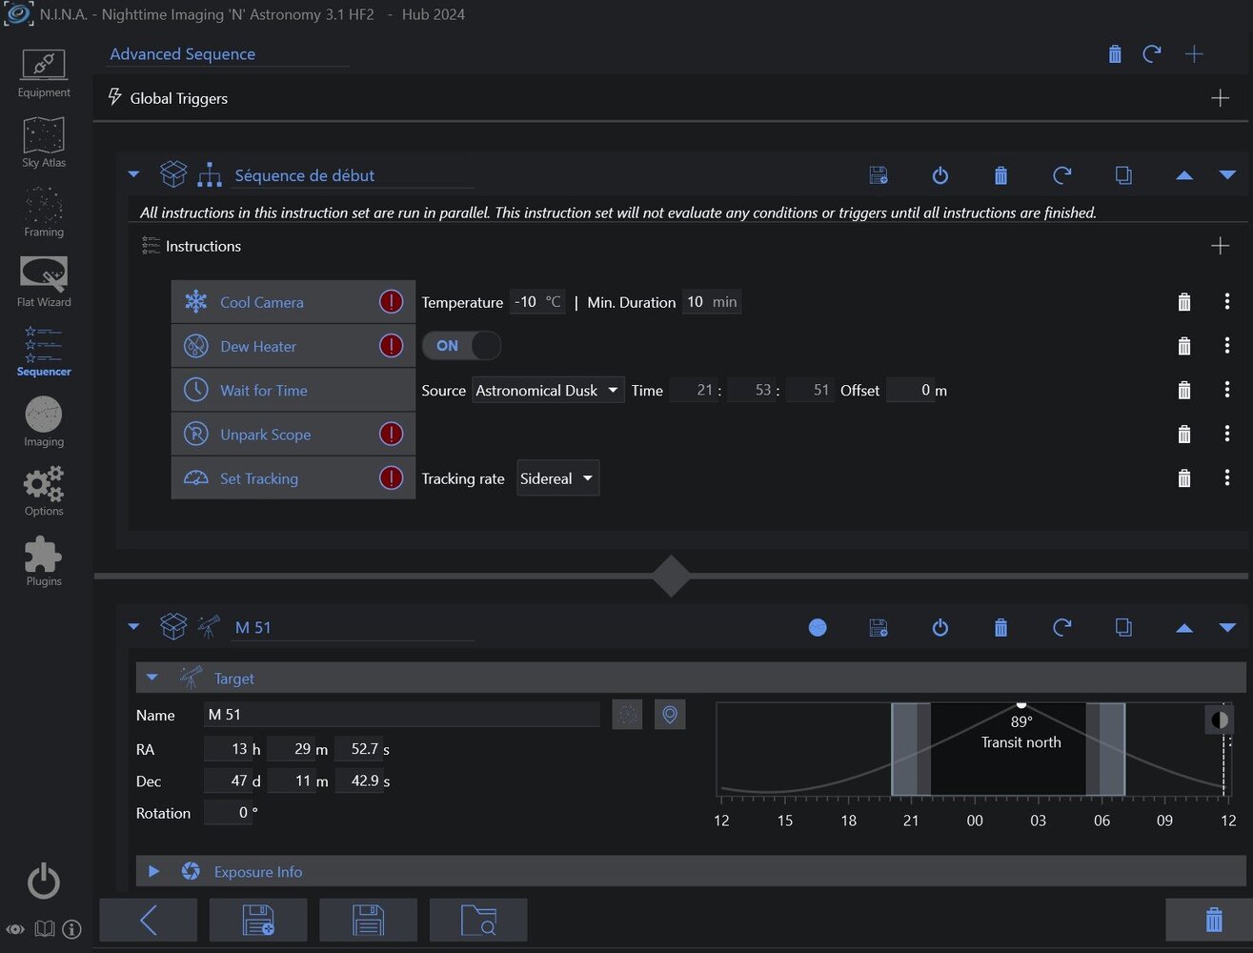Open the Equipment tab

pyautogui.click(x=44, y=73)
